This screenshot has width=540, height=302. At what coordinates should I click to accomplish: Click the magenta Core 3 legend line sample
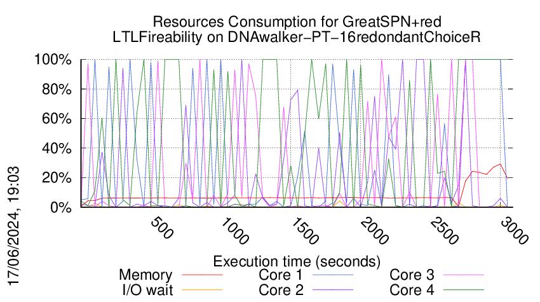tap(464, 275)
